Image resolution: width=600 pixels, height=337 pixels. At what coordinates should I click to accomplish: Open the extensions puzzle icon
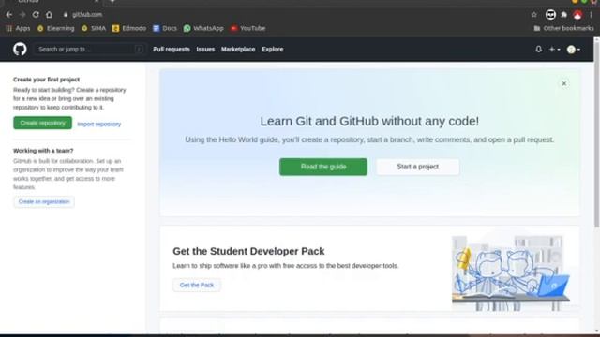click(x=564, y=15)
